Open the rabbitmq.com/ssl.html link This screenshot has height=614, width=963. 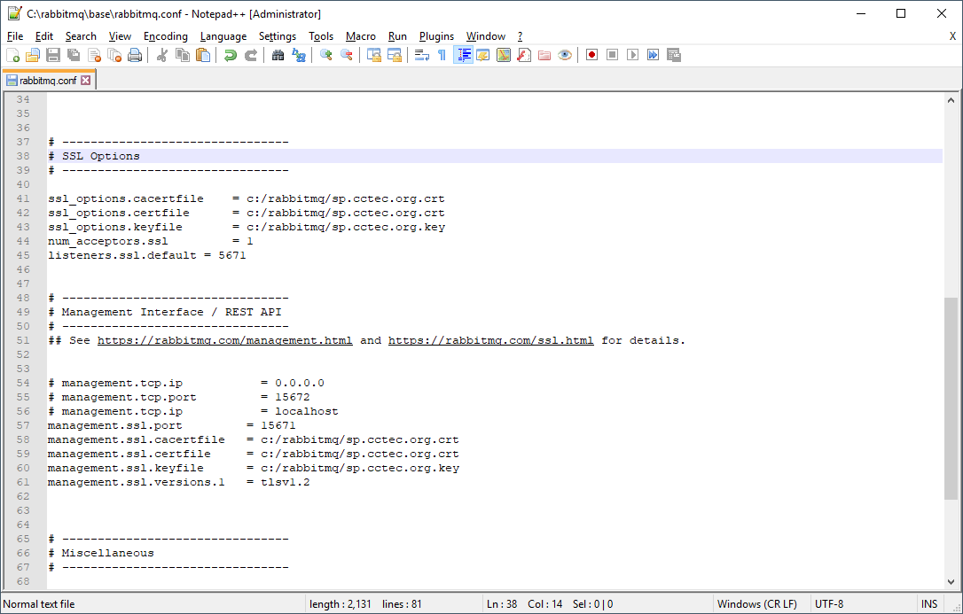coord(490,340)
